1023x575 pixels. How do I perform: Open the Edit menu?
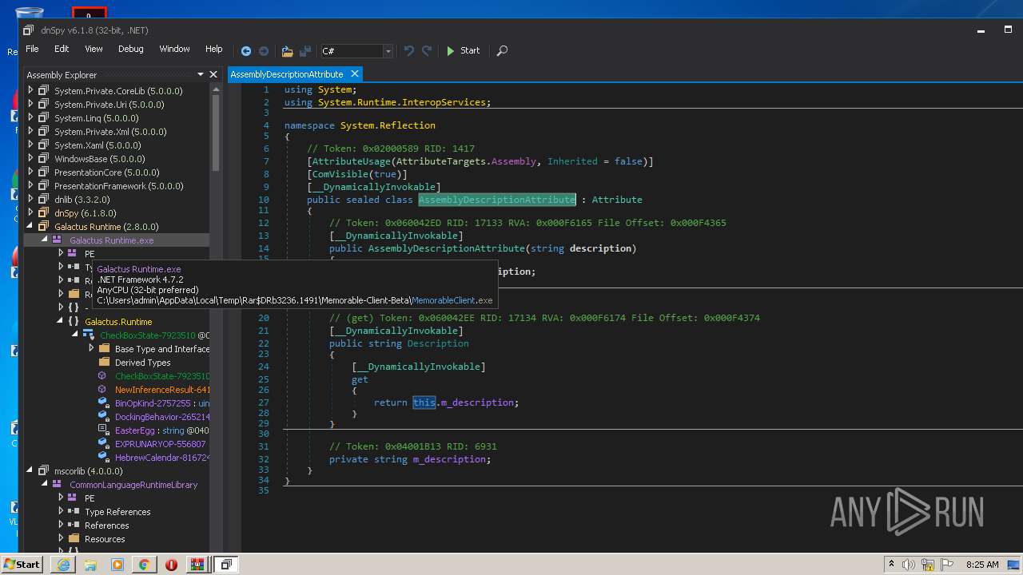pos(62,49)
